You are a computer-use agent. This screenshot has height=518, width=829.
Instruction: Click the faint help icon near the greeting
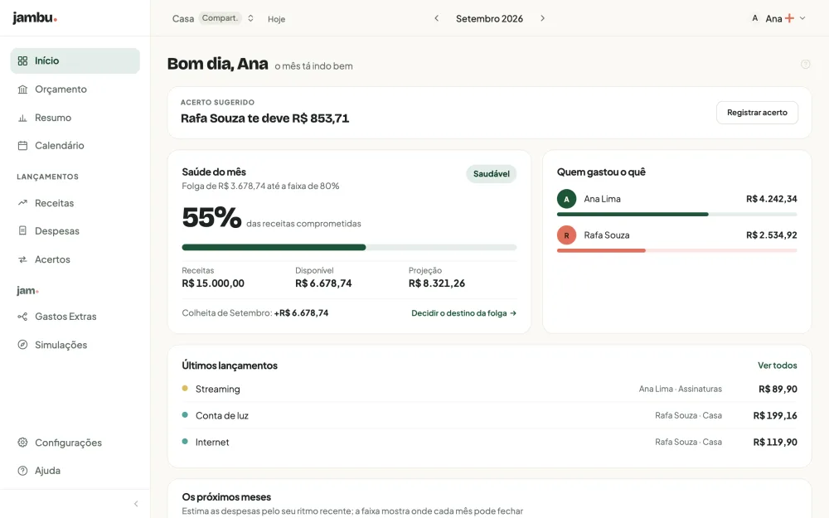point(805,64)
